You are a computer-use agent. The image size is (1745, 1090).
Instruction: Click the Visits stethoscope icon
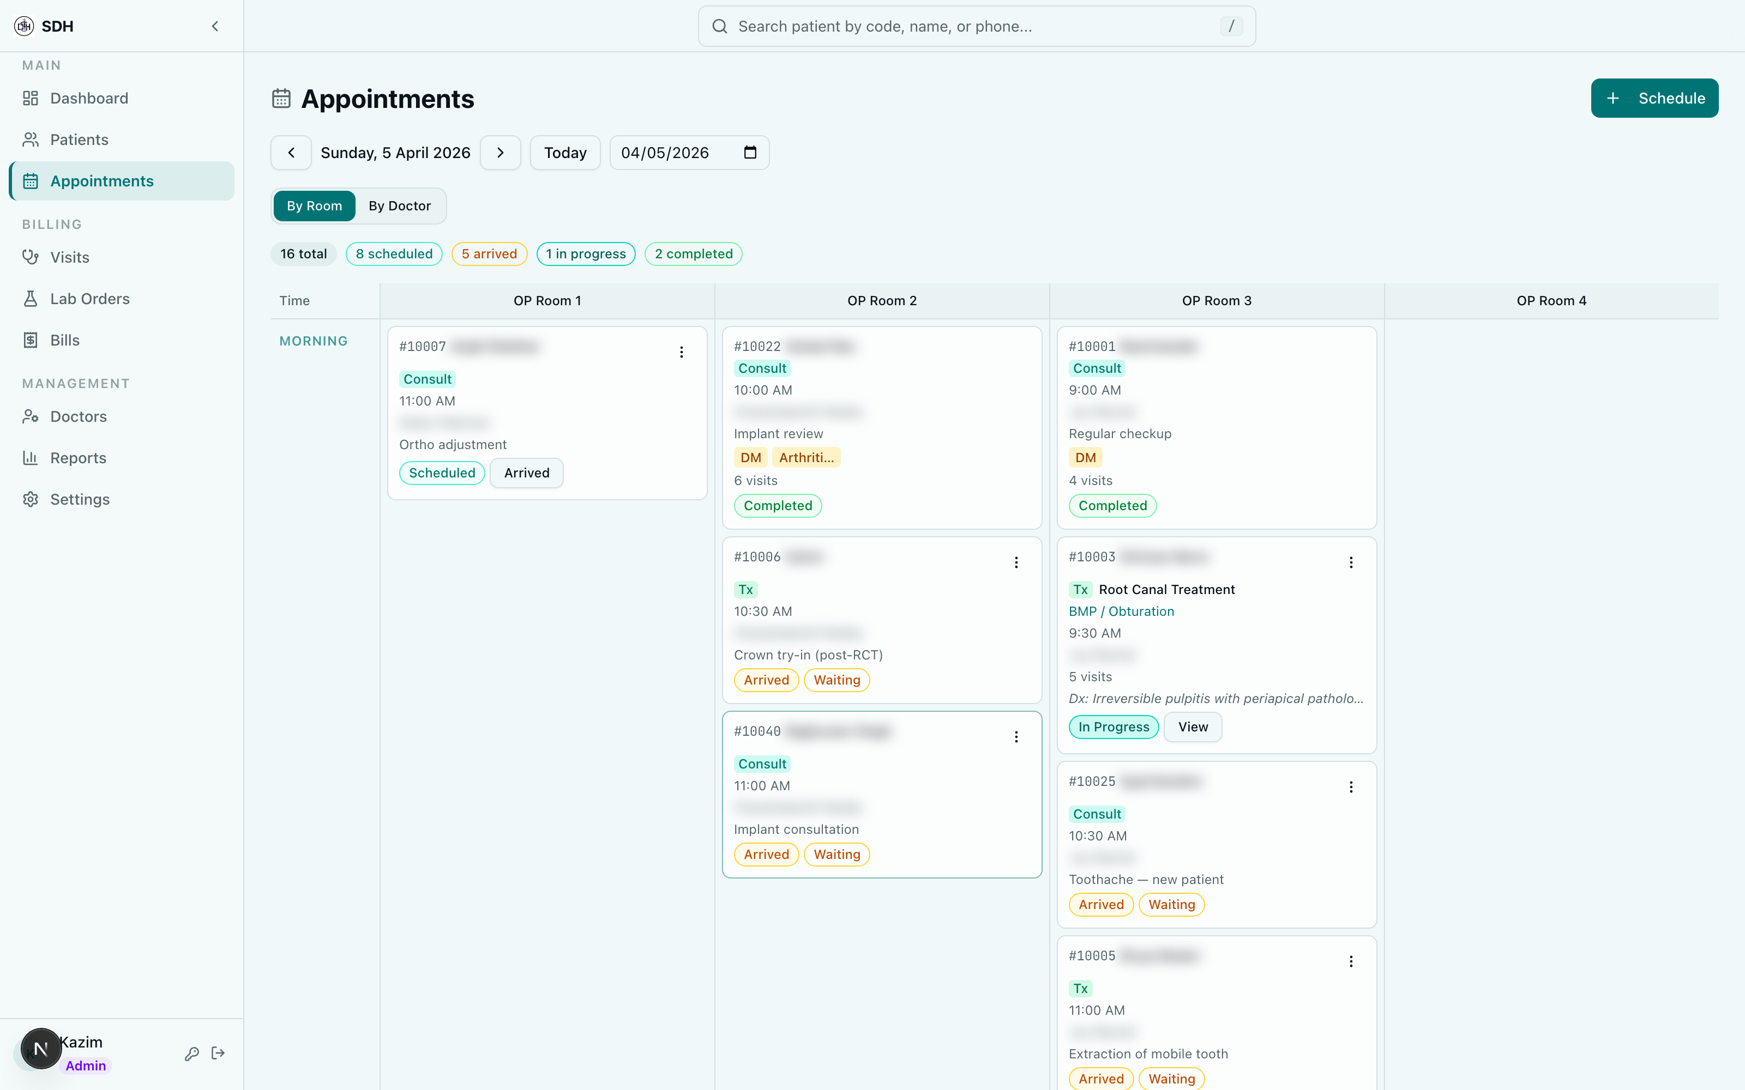click(31, 257)
